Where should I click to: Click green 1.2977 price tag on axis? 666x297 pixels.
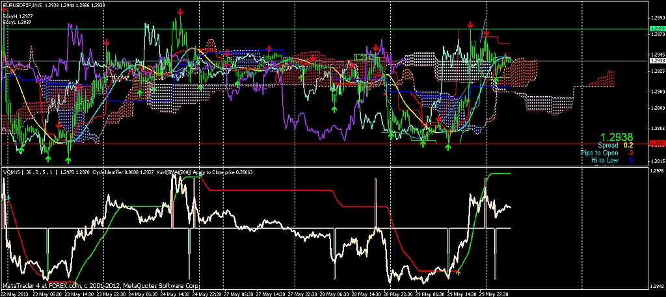tap(657, 29)
